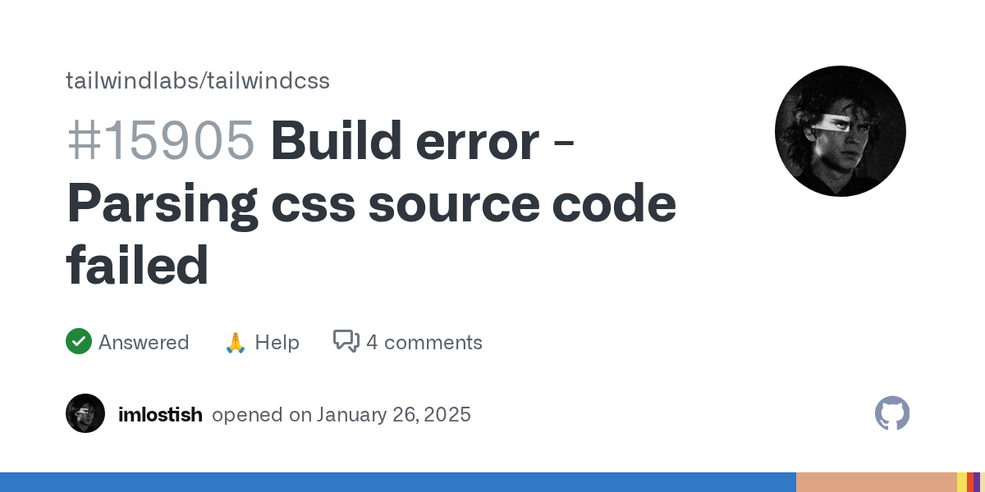The width and height of the screenshot is (985, 492).
Task: Click the word 'failed' in the title
Action: pos(137,265)
